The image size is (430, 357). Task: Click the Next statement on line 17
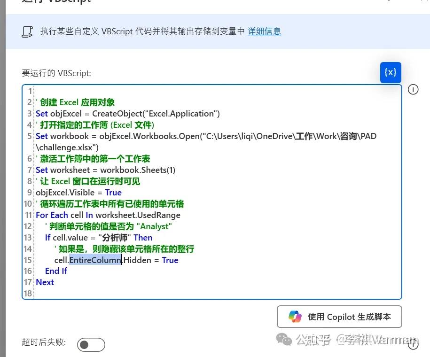tap(45, 282)
